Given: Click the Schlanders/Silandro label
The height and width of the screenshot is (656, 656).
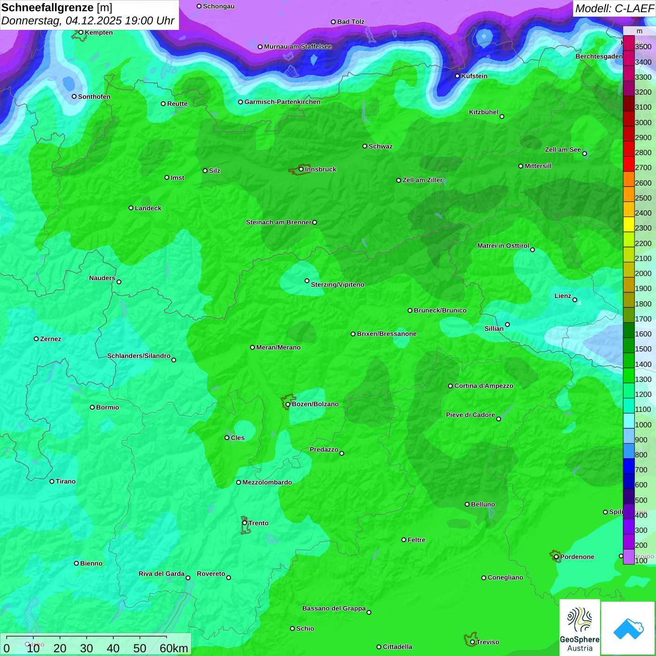Looking at the screenshot, I should [139, 356].
